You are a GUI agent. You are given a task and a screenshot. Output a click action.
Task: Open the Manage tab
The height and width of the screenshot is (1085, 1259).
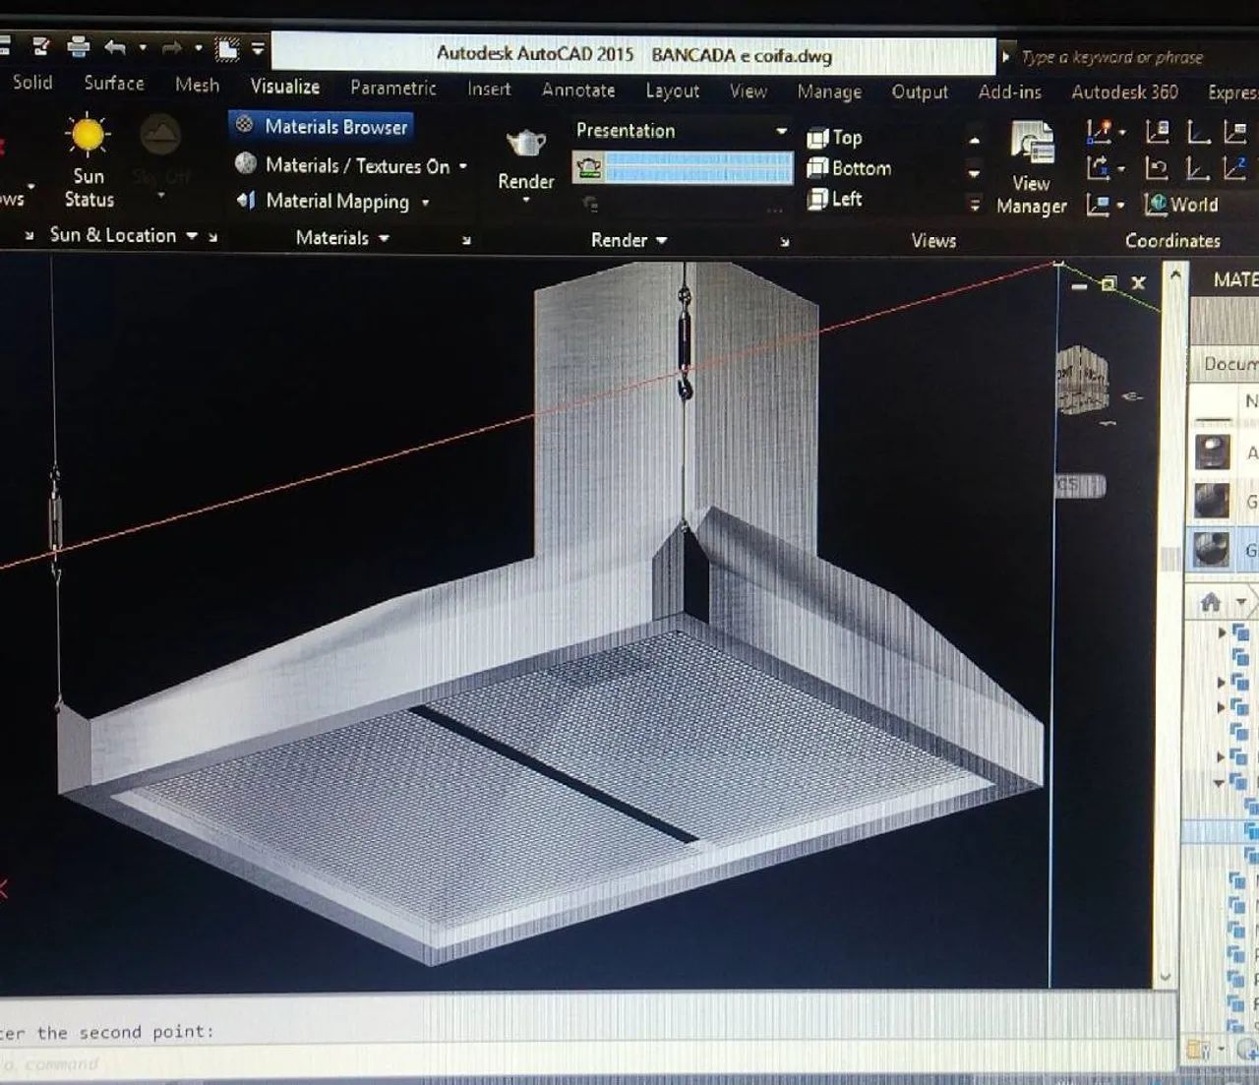(x=829, y=91)
